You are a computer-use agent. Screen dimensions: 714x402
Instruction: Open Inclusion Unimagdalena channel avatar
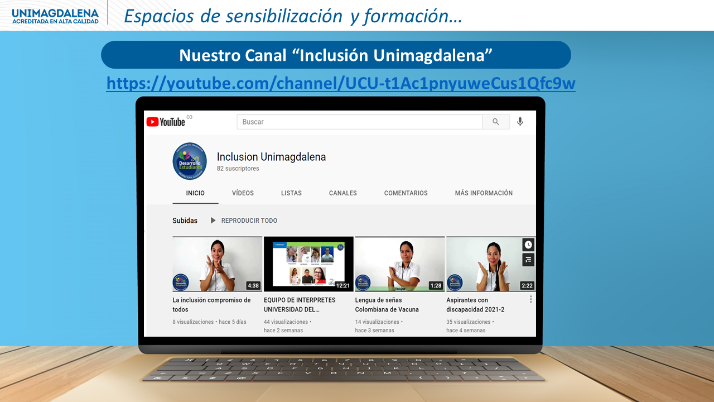pyautogui.click(x=190, y=162)
